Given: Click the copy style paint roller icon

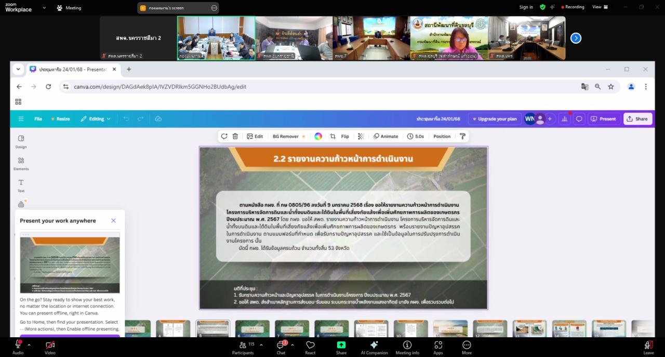Looking at the screenshot, I should click(462, 136).
